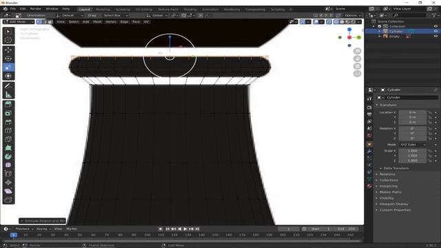This screenshot has width=441, height=248.
Task: Expand the Delta Transform panel
Action: click(396, 168)
